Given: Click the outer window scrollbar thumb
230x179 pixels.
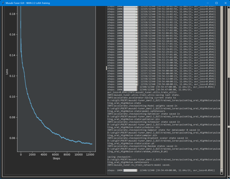Looking at the screenshot, I should point(229,127).
